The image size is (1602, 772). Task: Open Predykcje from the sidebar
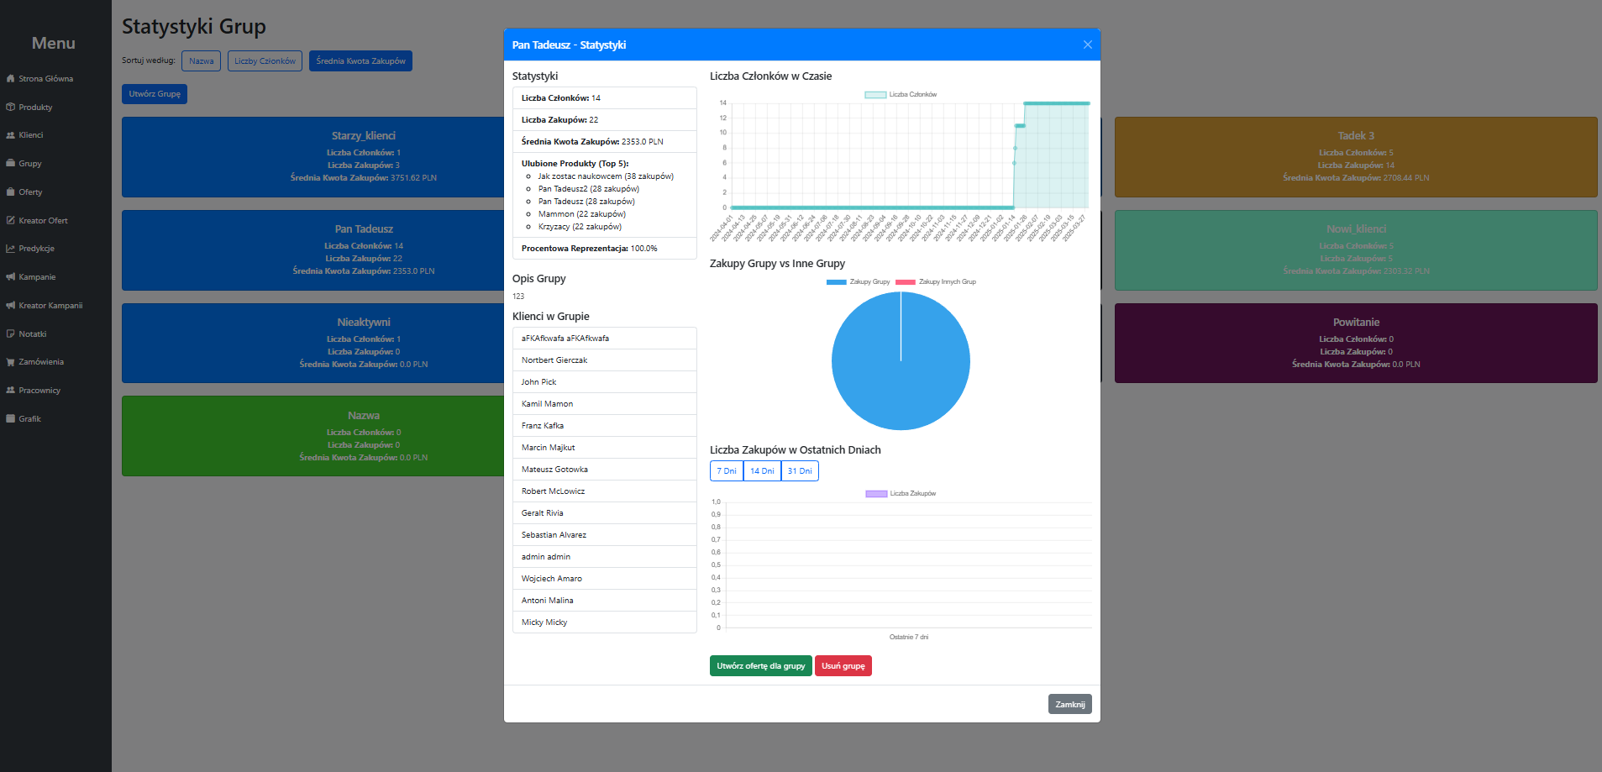pyautogui.click(x=36, y=249)
